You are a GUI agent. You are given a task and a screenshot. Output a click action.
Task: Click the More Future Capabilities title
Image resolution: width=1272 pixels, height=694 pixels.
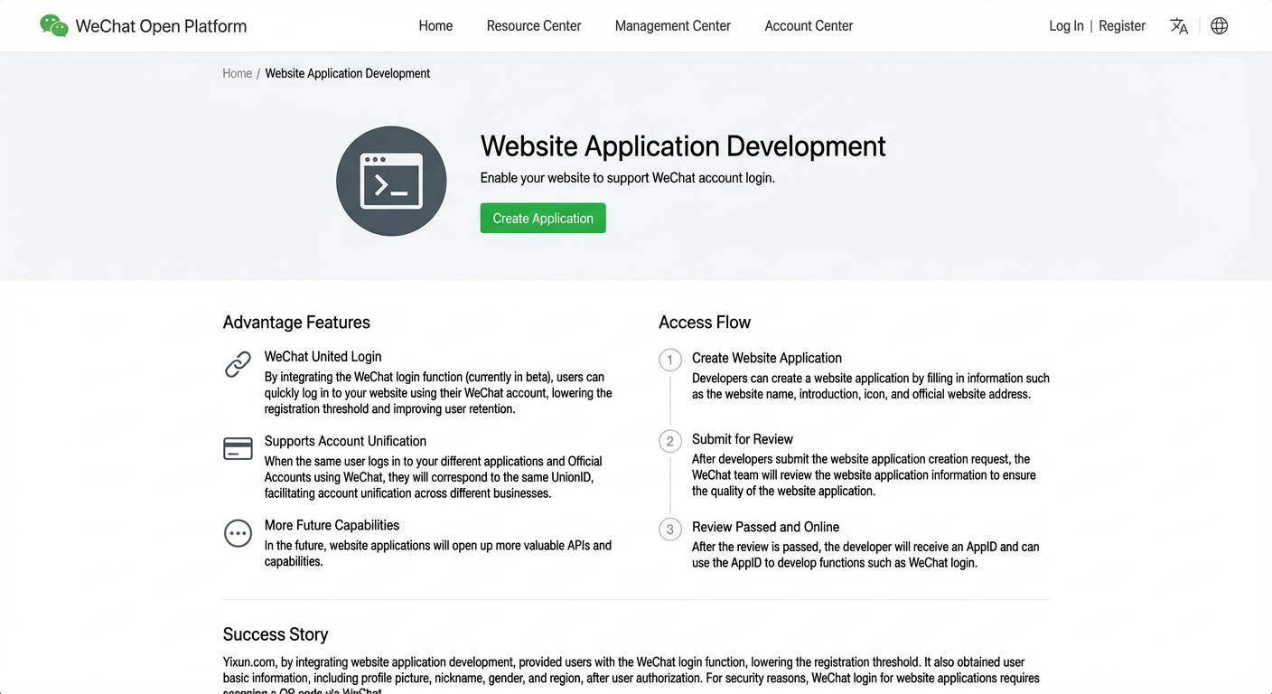coord(332,525)
